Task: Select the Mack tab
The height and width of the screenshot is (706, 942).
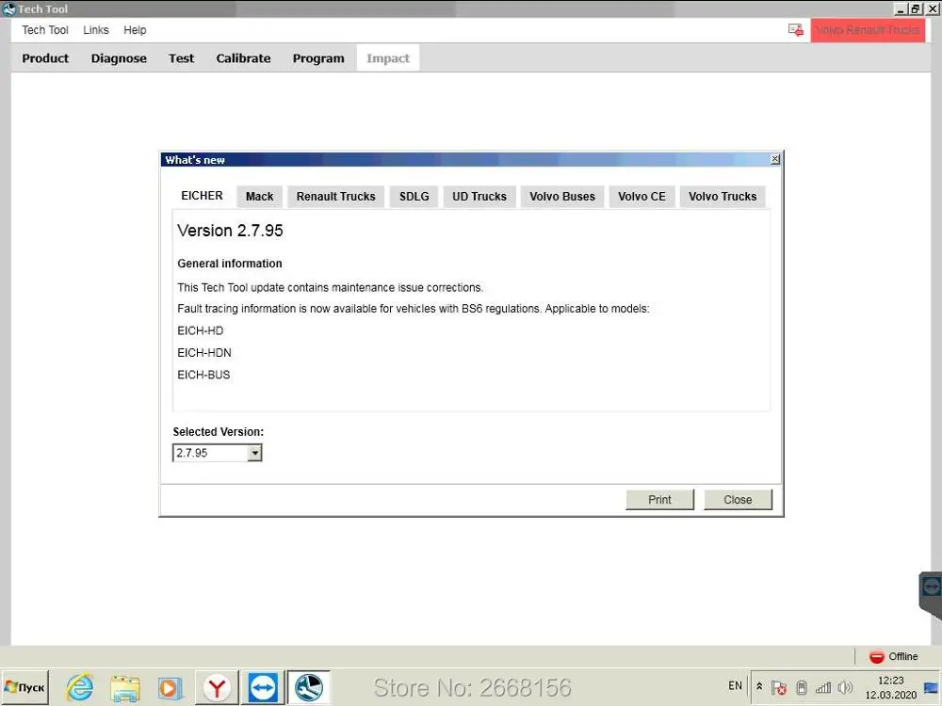Action: tap(259, 197)
